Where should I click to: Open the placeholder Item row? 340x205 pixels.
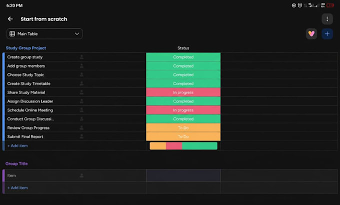[x=11, y=175]
